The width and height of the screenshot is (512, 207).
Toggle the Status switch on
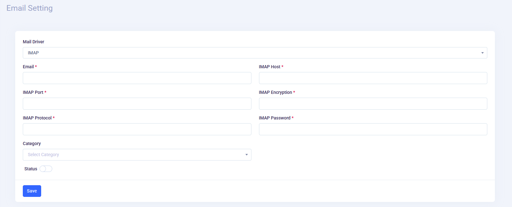pos(46,169)
